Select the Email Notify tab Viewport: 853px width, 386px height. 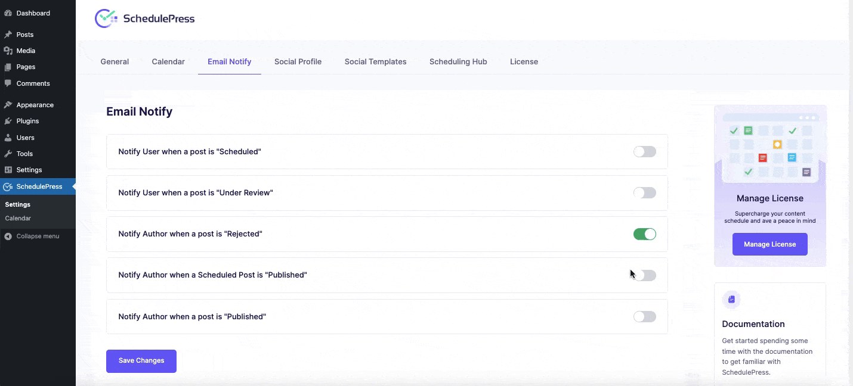(230, 61)
